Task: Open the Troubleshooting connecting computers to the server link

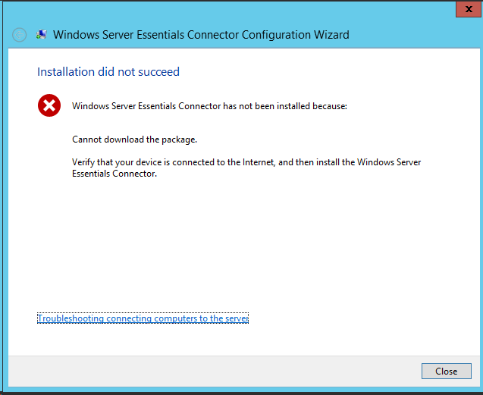Action: (143, 318)
